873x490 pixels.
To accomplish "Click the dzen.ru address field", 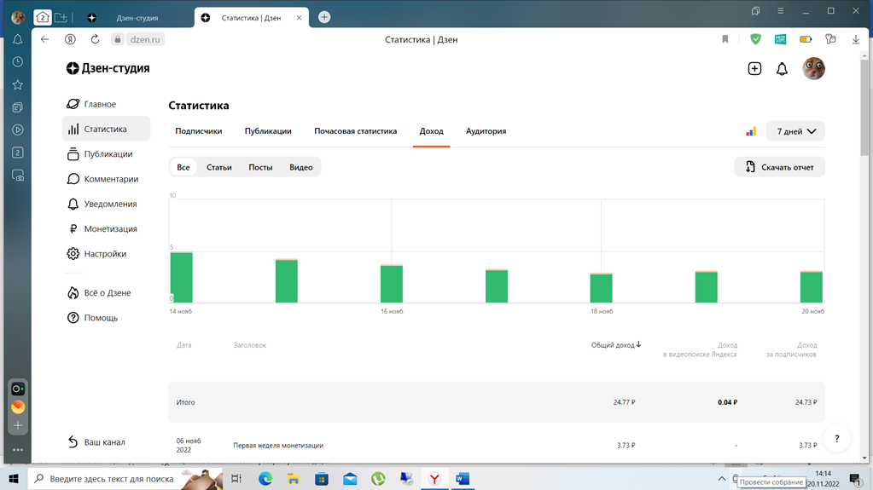I will (x=145, y=39).
